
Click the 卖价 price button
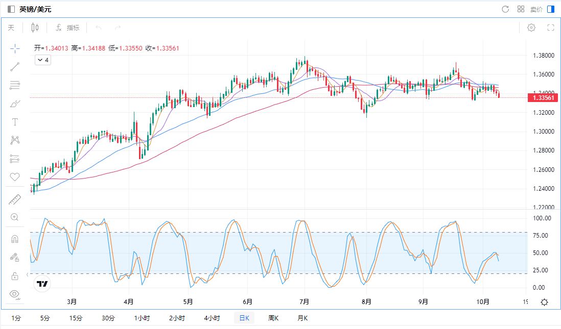pos(536,9)
